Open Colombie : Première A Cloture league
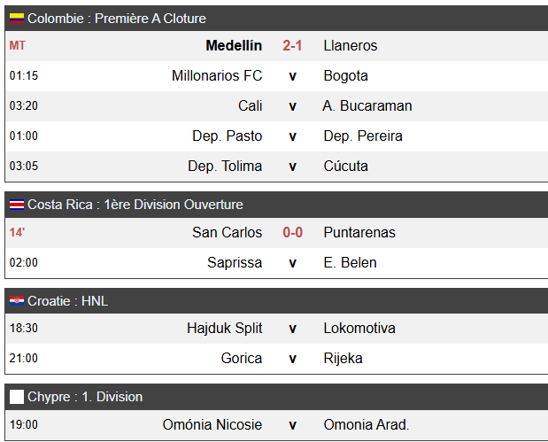 (117, 19)
